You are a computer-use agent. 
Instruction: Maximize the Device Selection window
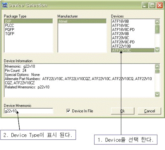point(152,5)
